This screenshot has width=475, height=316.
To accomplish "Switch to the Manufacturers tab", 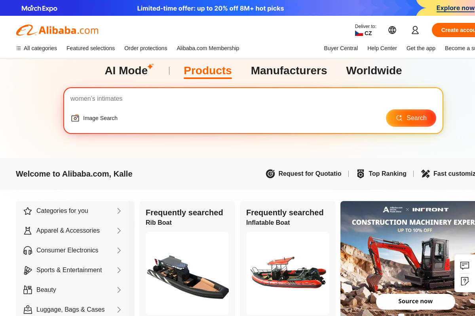I will coord(289,70).
